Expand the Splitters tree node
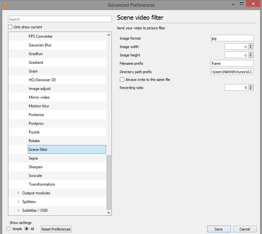Screen dimensions: 262x234 pos(18,202)
